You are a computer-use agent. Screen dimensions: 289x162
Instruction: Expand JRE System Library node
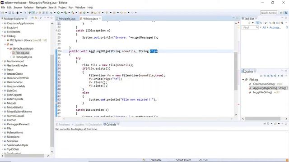click(x=5, y=40)
